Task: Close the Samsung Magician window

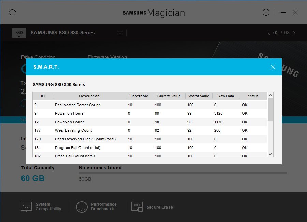Action: click(x=295, y=13)
